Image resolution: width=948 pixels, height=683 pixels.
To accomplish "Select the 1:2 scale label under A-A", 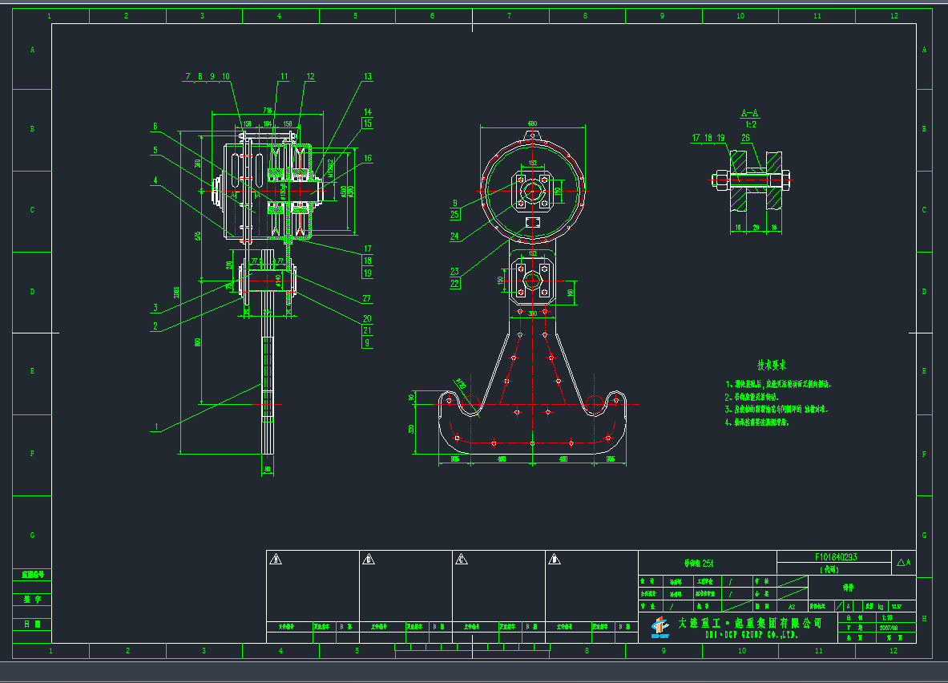I will pyautogui.click(x=750, y=124).
